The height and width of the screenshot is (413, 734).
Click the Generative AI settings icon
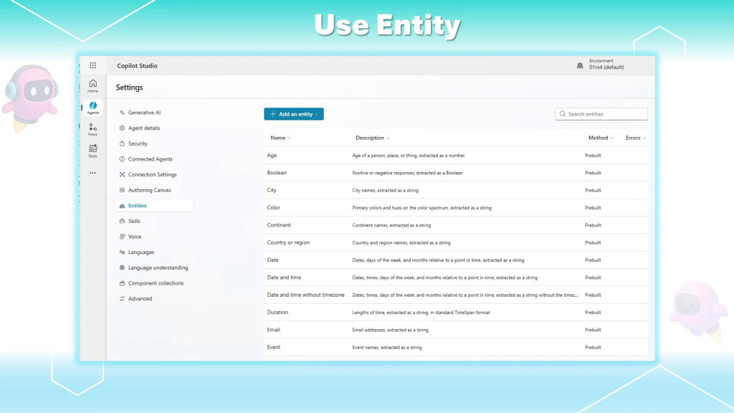[x=122, y=113]
